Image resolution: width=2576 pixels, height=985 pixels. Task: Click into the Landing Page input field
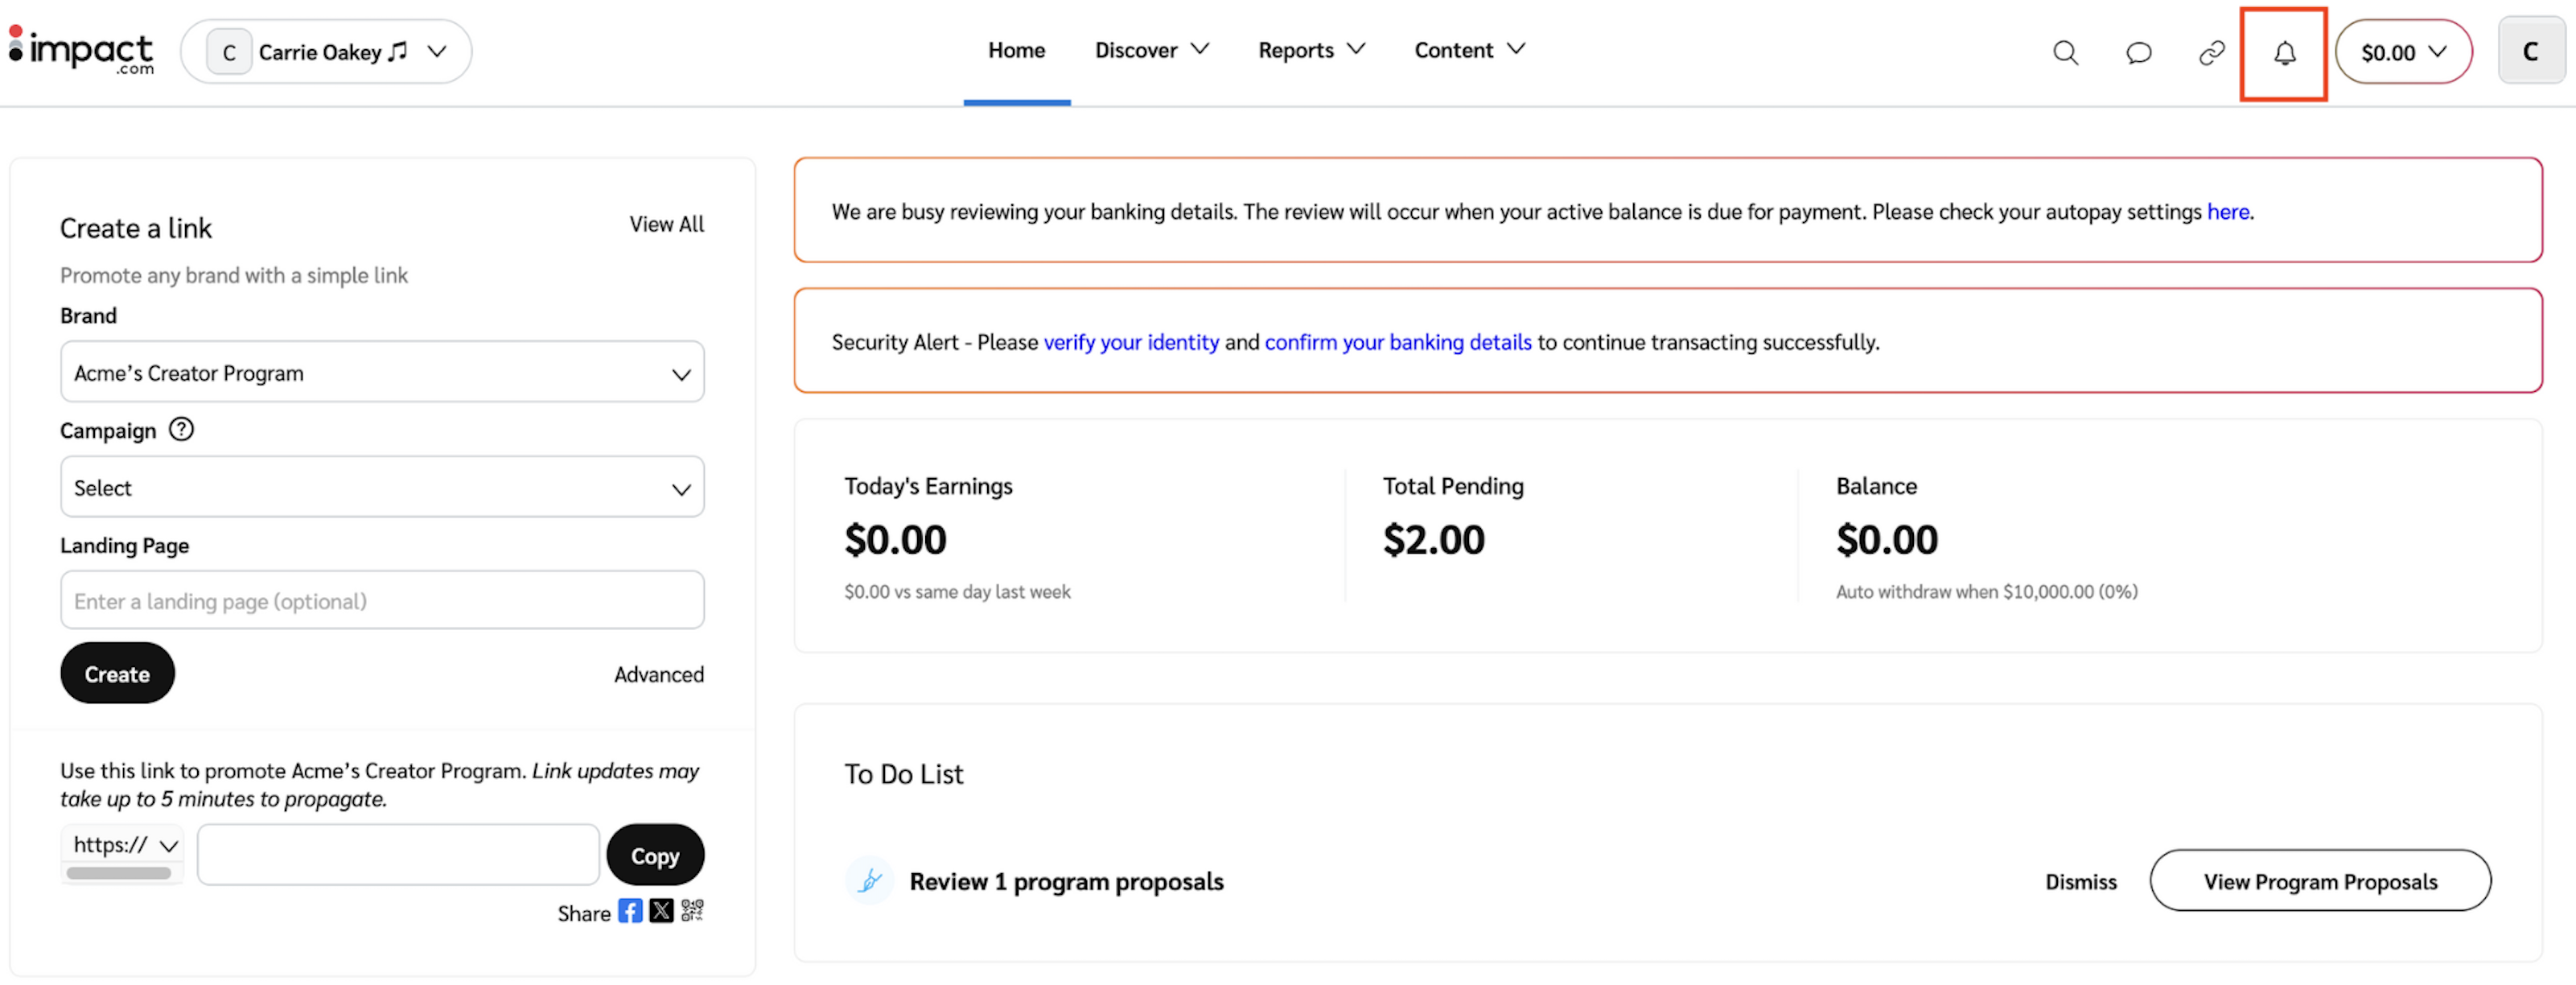click(382, 601)
